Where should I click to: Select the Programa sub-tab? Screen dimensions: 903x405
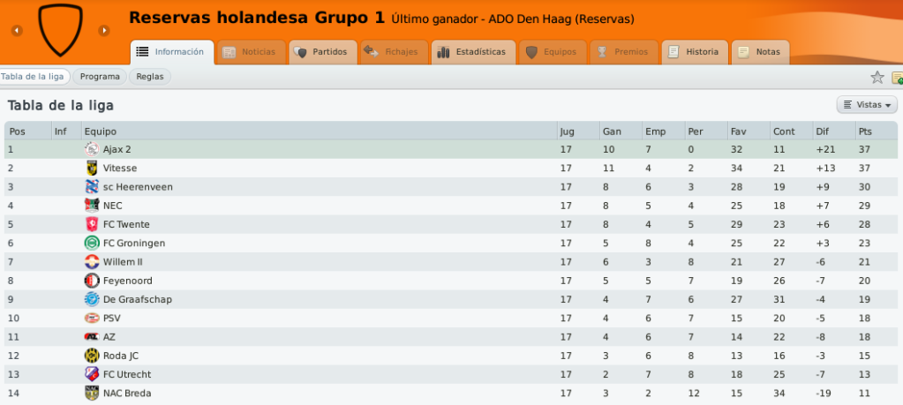(100, 77)
